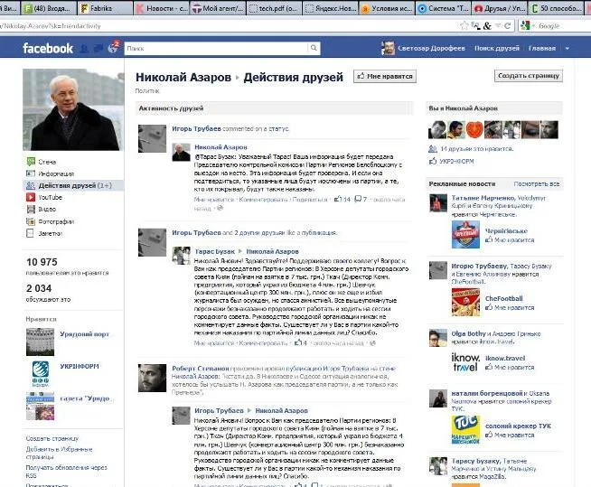Click the Чернігівське beer logo thumbnail
Image resolution: width=591 pixels, height=487 pixels.
(x=465, y=234)
